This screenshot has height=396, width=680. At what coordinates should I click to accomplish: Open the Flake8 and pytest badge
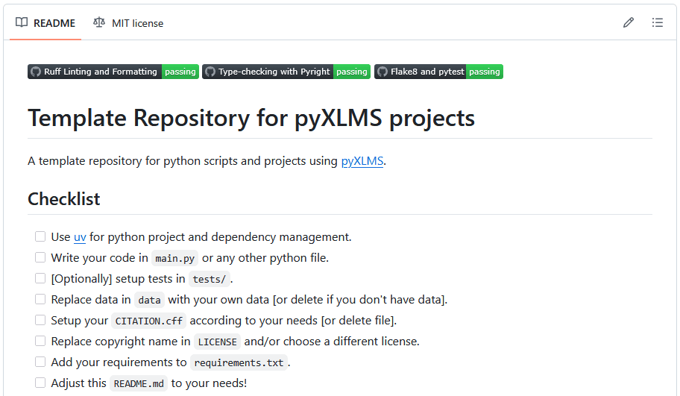click(x=439, y=72)
